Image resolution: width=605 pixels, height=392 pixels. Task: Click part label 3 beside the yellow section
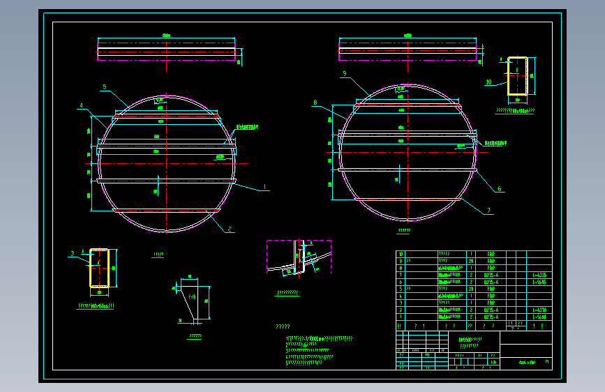click(72, 253)
